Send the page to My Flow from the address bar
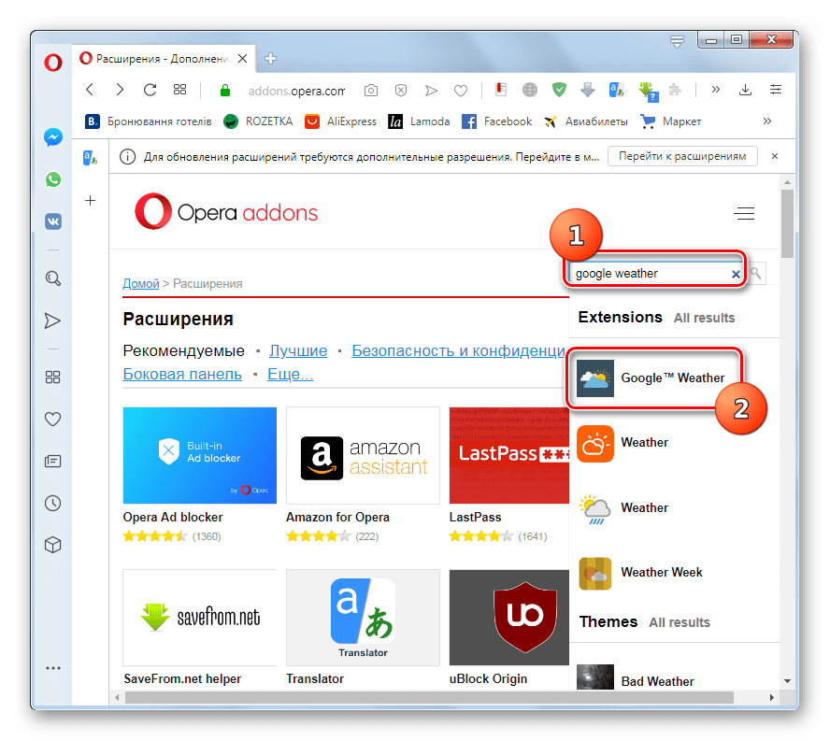The image size is (830, 741). tap(432, 91)
